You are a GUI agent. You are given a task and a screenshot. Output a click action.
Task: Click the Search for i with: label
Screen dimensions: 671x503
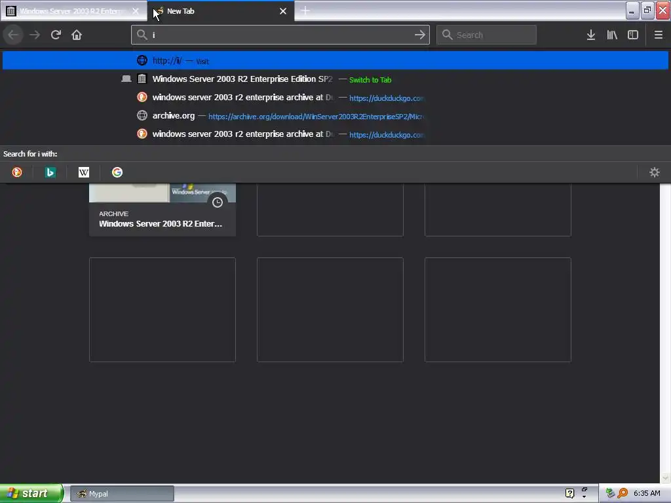pyautogui.click(x=30, y=153)
